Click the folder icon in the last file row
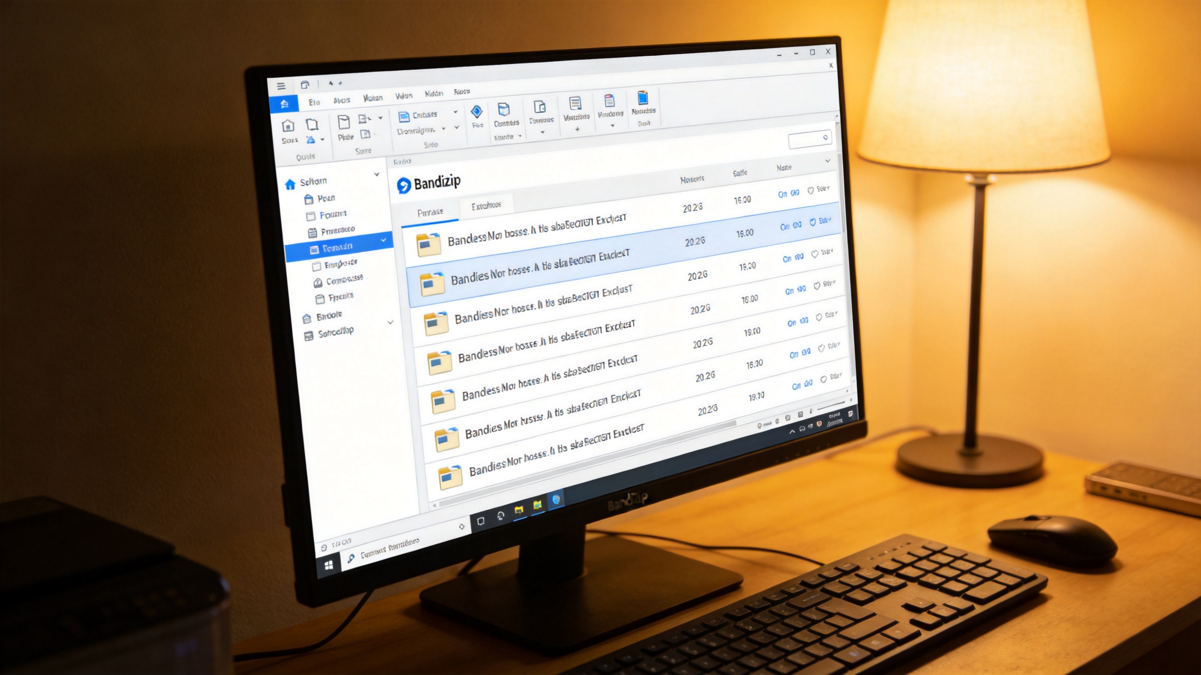 (x=450, y=477)
